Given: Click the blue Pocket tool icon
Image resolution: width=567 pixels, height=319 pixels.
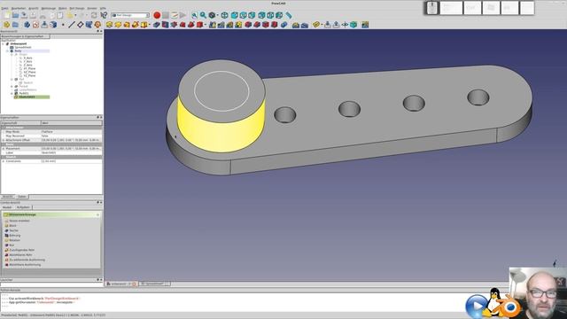Looking at the screenshot, I should pos(156,25).
